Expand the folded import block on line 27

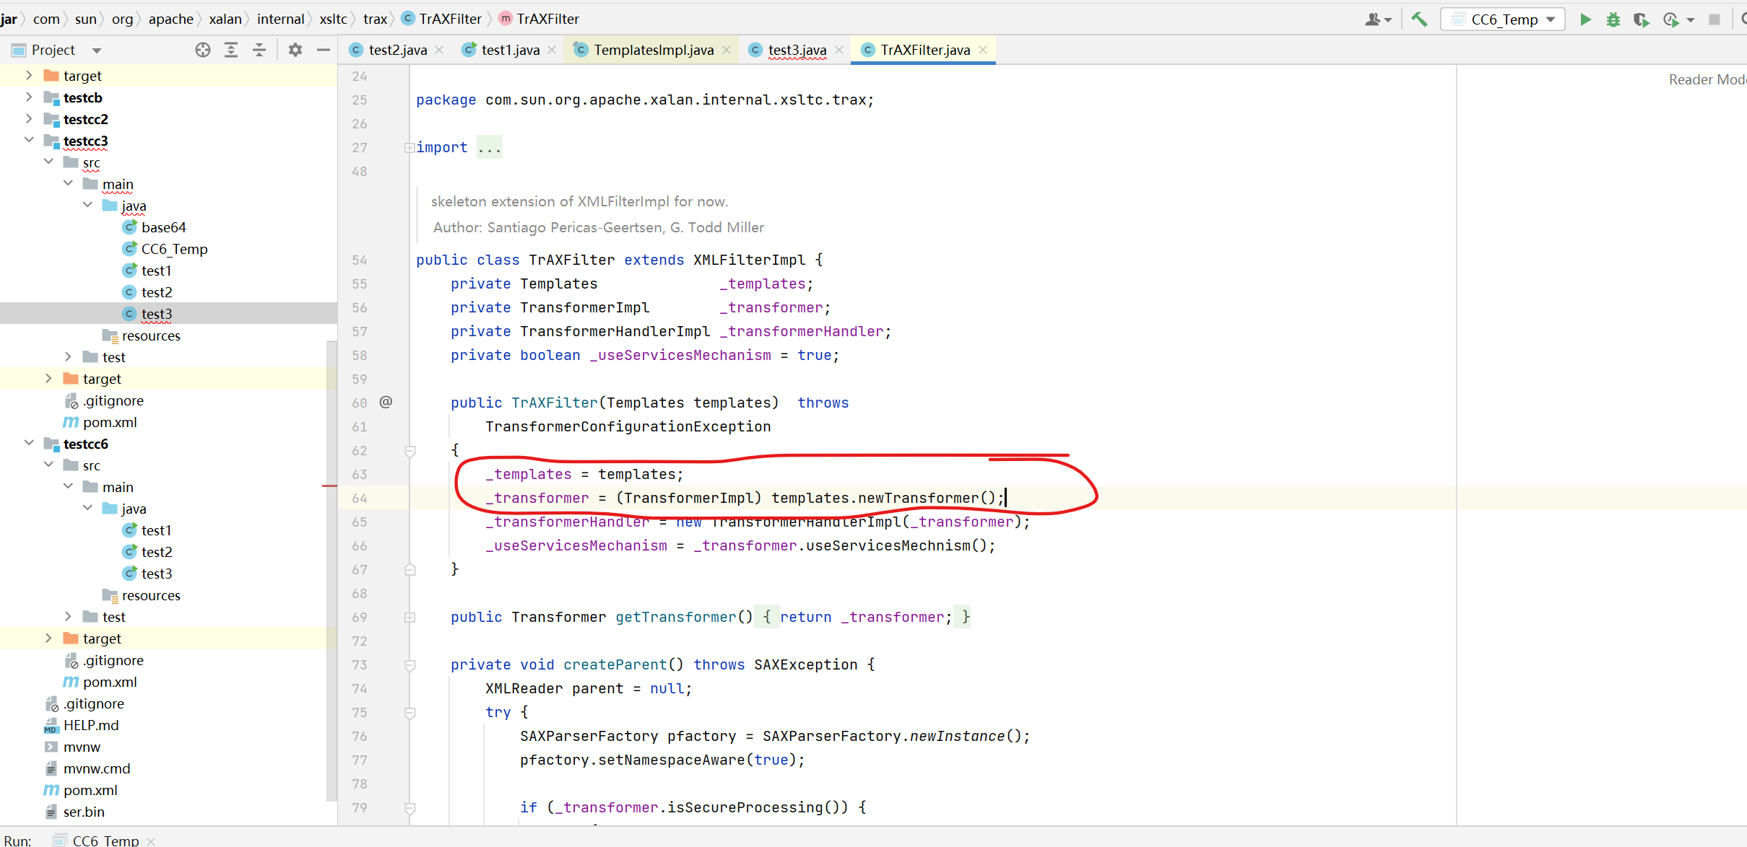point(409,148)
